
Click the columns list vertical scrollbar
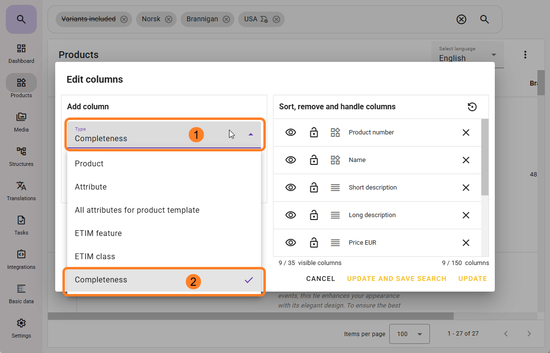click(x=485, y=157)
